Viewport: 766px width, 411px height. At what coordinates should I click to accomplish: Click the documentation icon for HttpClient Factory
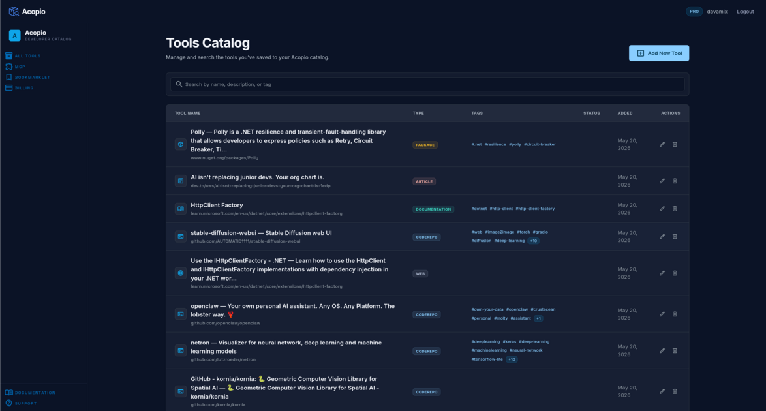point(181,209)
